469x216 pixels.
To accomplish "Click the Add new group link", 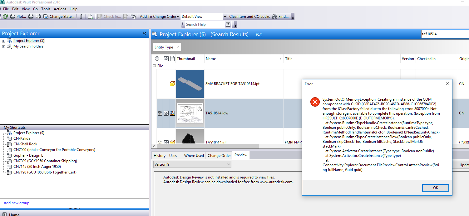I will coord(16,203).
